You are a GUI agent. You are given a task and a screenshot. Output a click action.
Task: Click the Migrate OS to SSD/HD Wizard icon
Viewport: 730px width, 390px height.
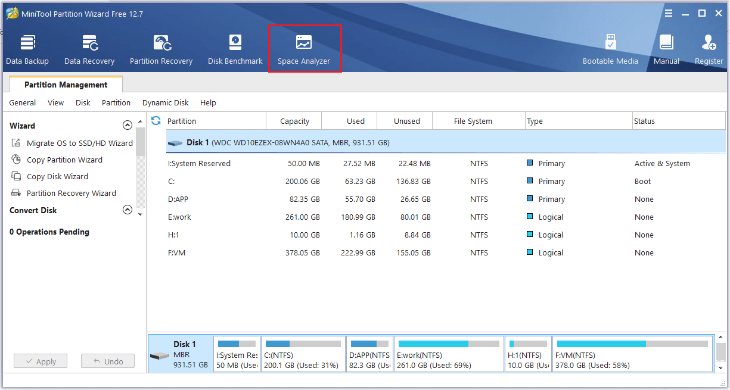click(x=16, y=143)
